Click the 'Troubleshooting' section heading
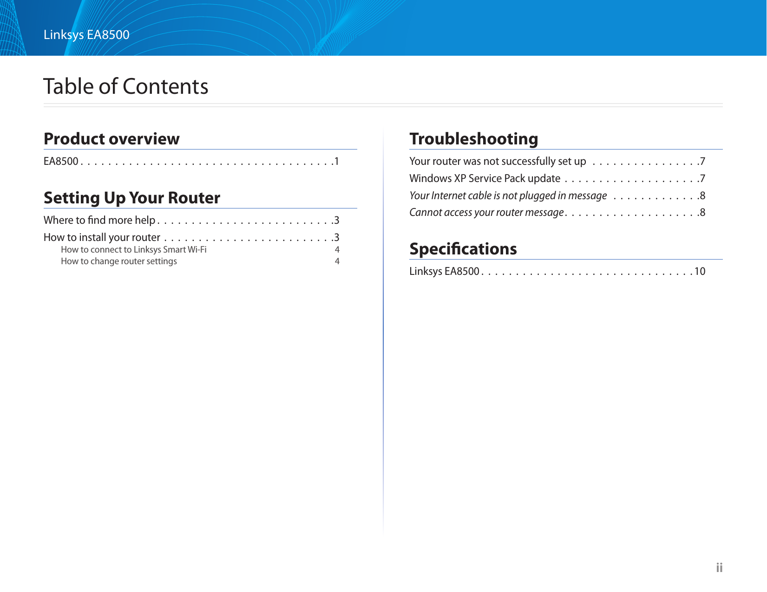Screen dimensions: 767x592 (x=474, y=139)
